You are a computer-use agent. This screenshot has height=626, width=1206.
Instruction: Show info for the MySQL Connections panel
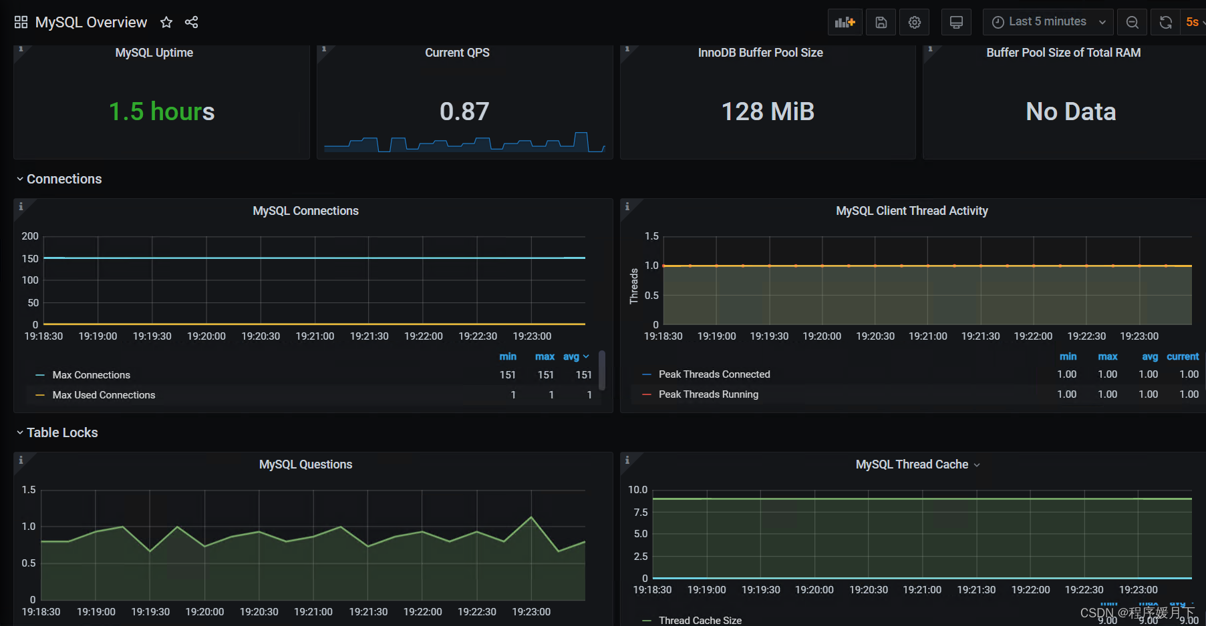coord(21,206)
